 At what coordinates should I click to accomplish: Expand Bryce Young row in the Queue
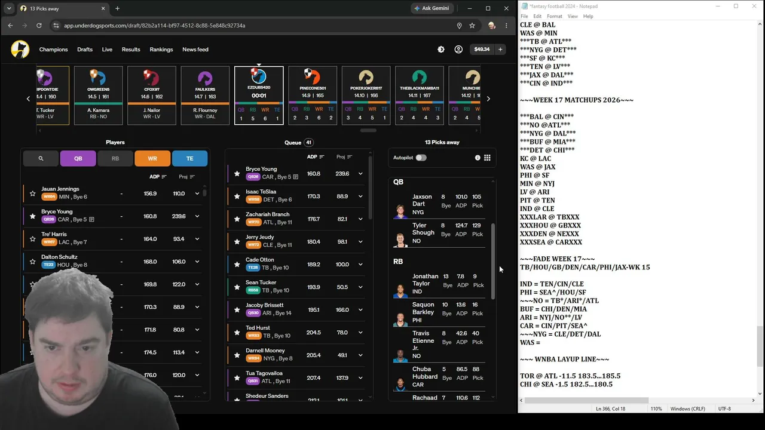[360, 174]
